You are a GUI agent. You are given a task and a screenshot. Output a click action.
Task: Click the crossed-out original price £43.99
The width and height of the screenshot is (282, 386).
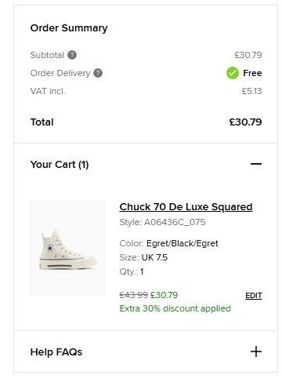click(134, 295)
